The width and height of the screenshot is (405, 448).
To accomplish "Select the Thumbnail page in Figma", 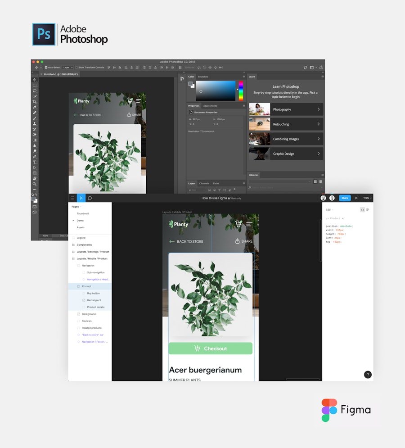I will 82,214.
